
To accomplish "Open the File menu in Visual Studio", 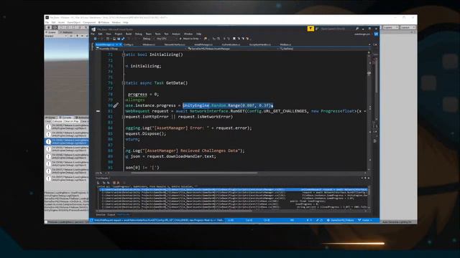I will click(93, 34).
